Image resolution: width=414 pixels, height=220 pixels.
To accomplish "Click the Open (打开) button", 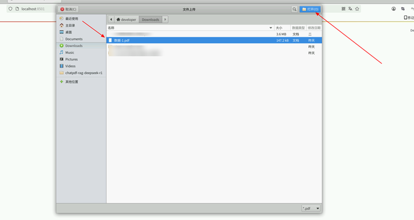I will 310,9.
